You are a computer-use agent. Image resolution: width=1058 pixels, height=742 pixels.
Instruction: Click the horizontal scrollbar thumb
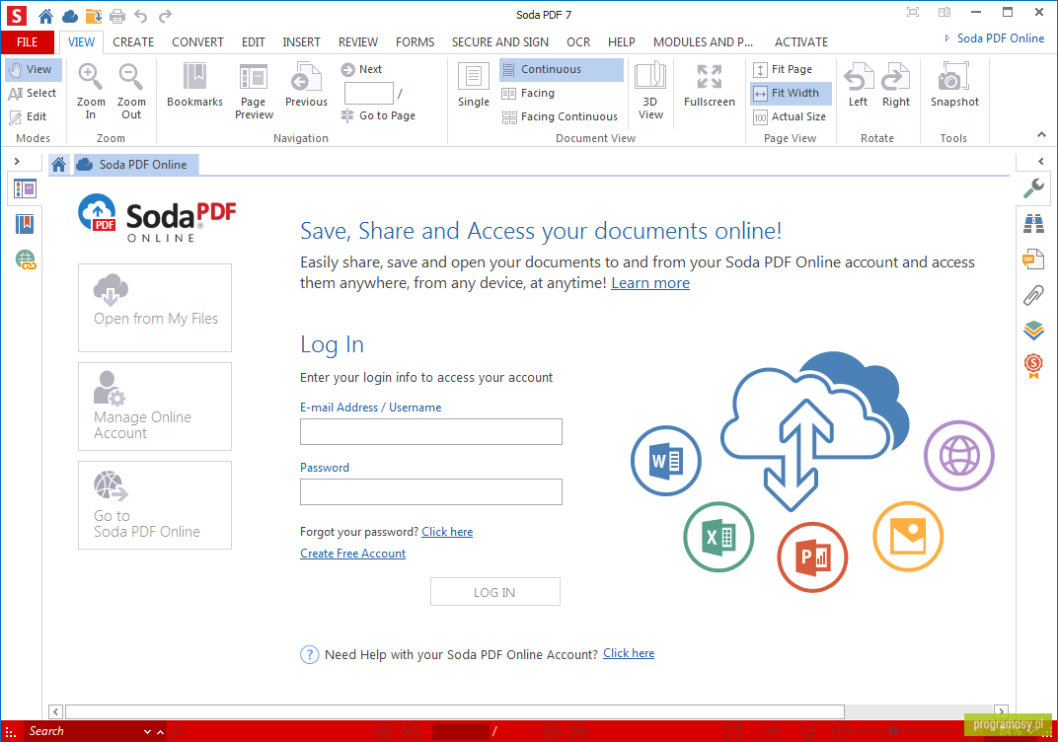[x=455, y=711]
